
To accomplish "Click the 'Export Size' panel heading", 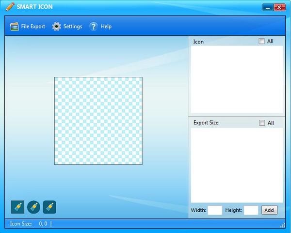I will pos(206,123).
